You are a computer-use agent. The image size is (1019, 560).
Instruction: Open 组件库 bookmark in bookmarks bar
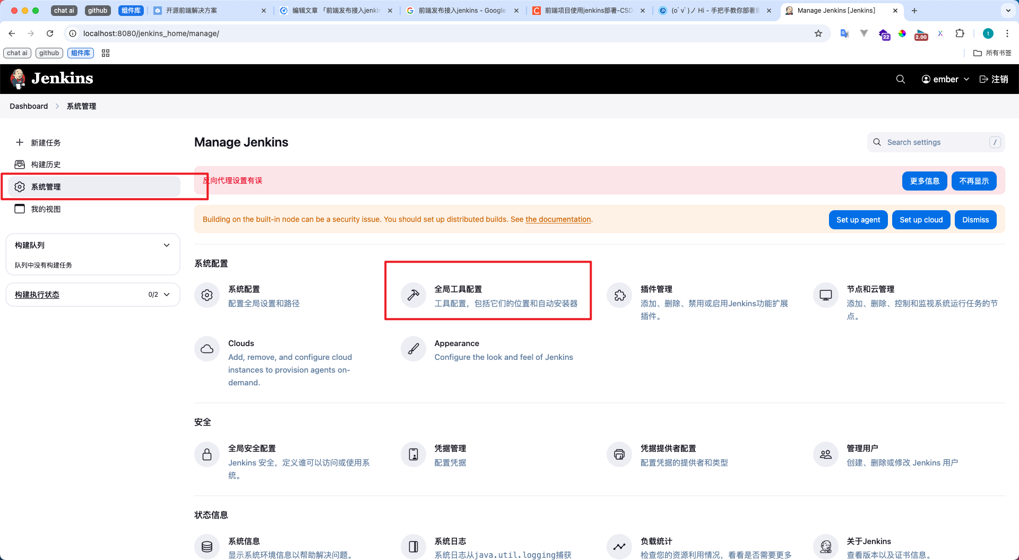[x=81, y=53]
